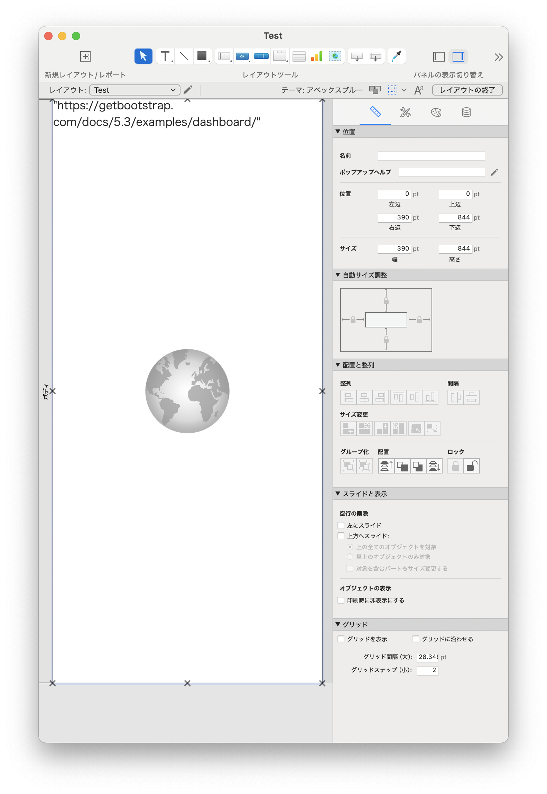This screenshot has height=794, width=547.
Task: Edit popup help with pencil icon
Action: click(494, 172)
